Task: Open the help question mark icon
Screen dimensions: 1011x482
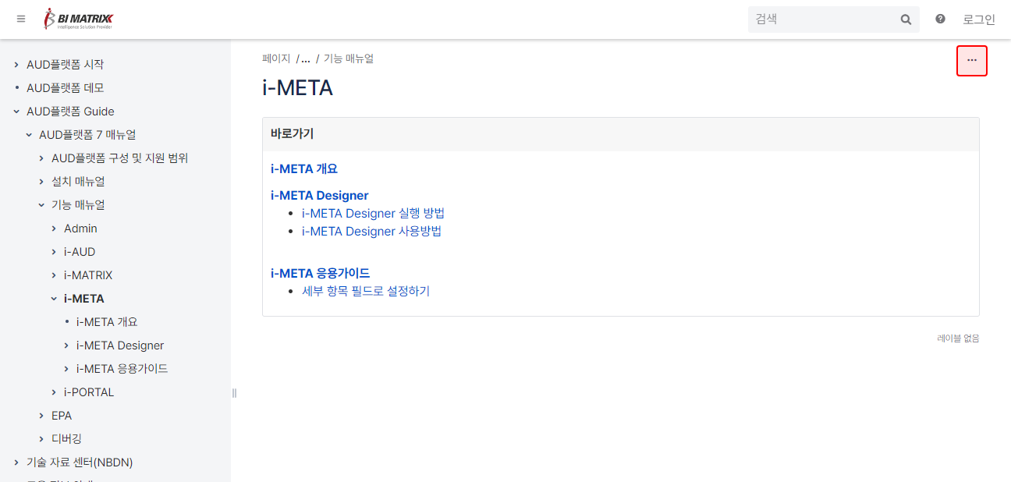Action: (940, 19)
